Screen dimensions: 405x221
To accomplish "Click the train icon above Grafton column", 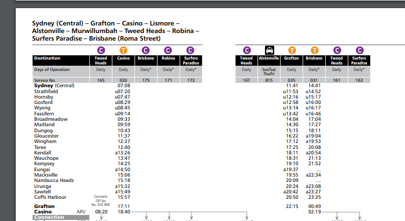I will click(x=292, y=50).
